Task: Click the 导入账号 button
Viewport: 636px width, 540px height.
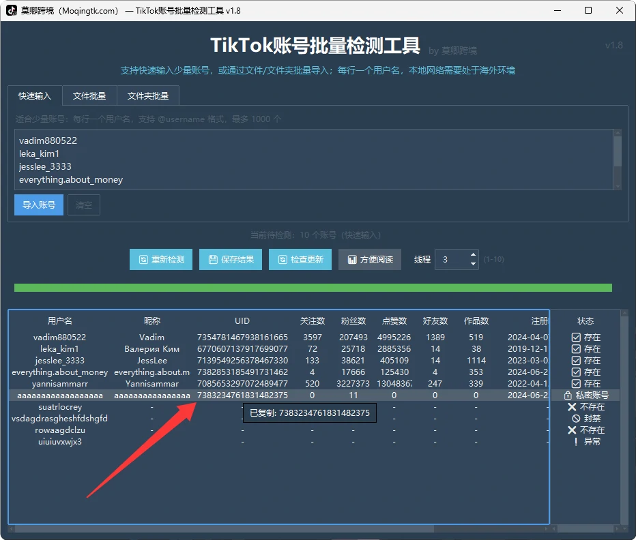Action: point(39,205)
